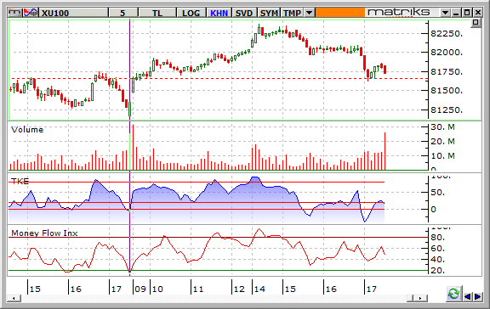Change the period value 5

click(122, 13)
